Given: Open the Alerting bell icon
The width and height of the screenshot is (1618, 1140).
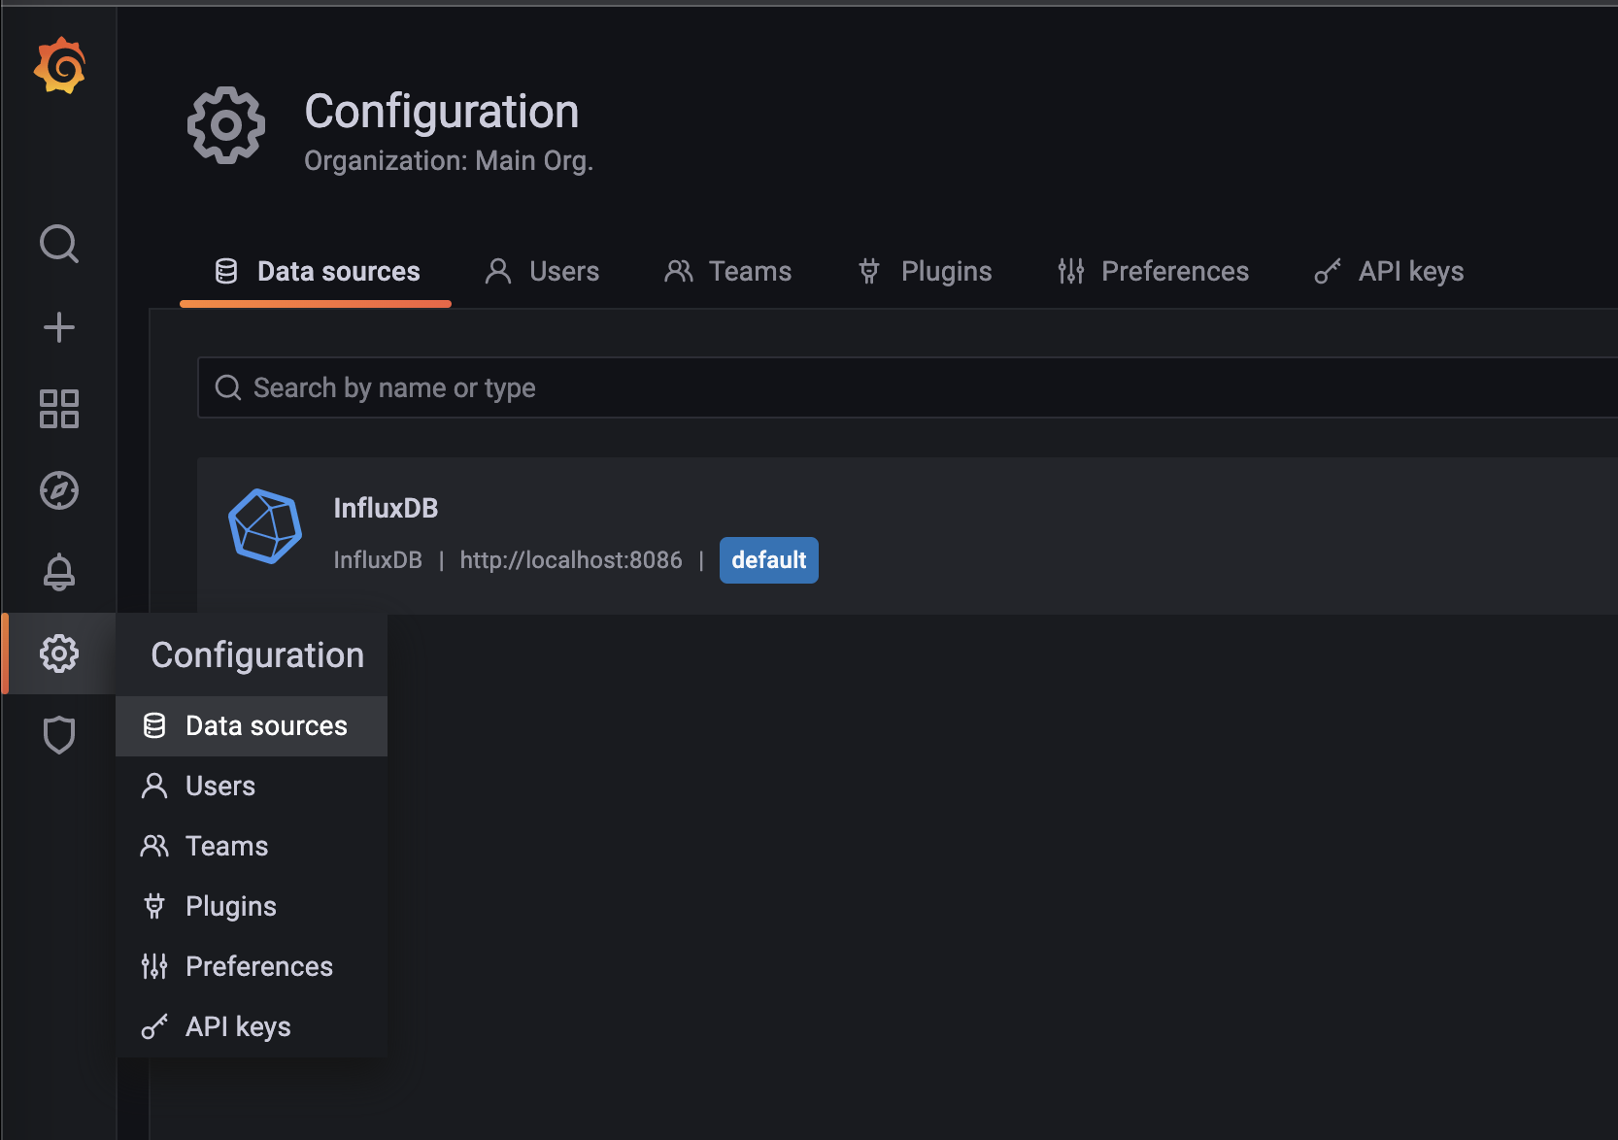Looking at the screenshot, I should pos(59,572).
